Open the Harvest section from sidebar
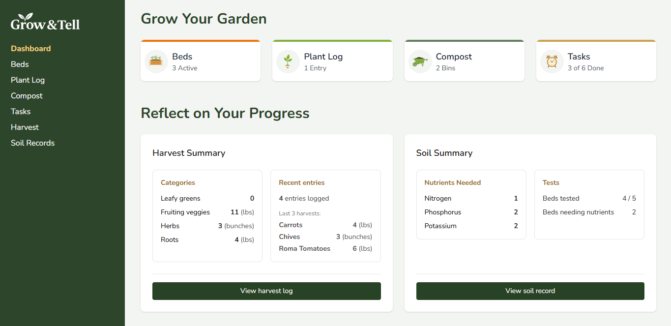Viewport: 671px width, 326px height. tap(25, 127)
